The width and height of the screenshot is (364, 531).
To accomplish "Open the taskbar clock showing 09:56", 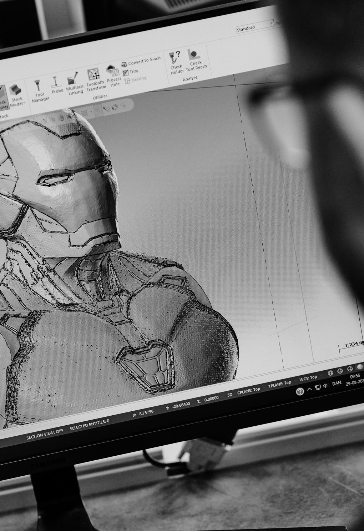I will pyautogui.click(x=355, y=379).
